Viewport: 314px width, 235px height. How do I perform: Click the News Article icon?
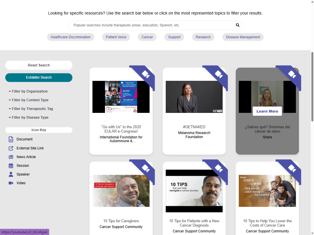(x=11, y=157)
